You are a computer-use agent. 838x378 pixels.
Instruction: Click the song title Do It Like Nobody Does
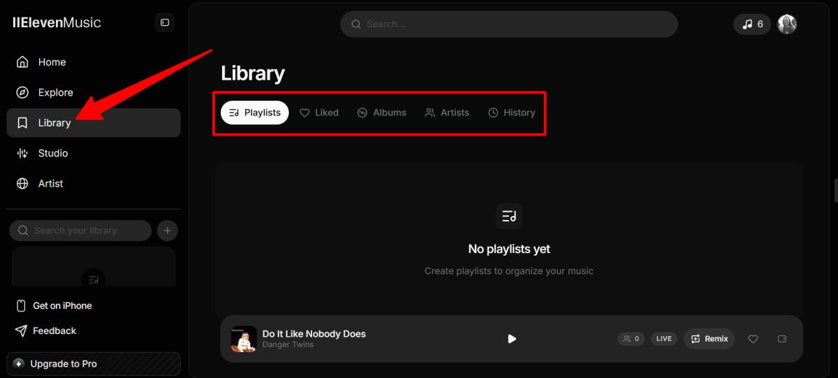pos(314,334)
